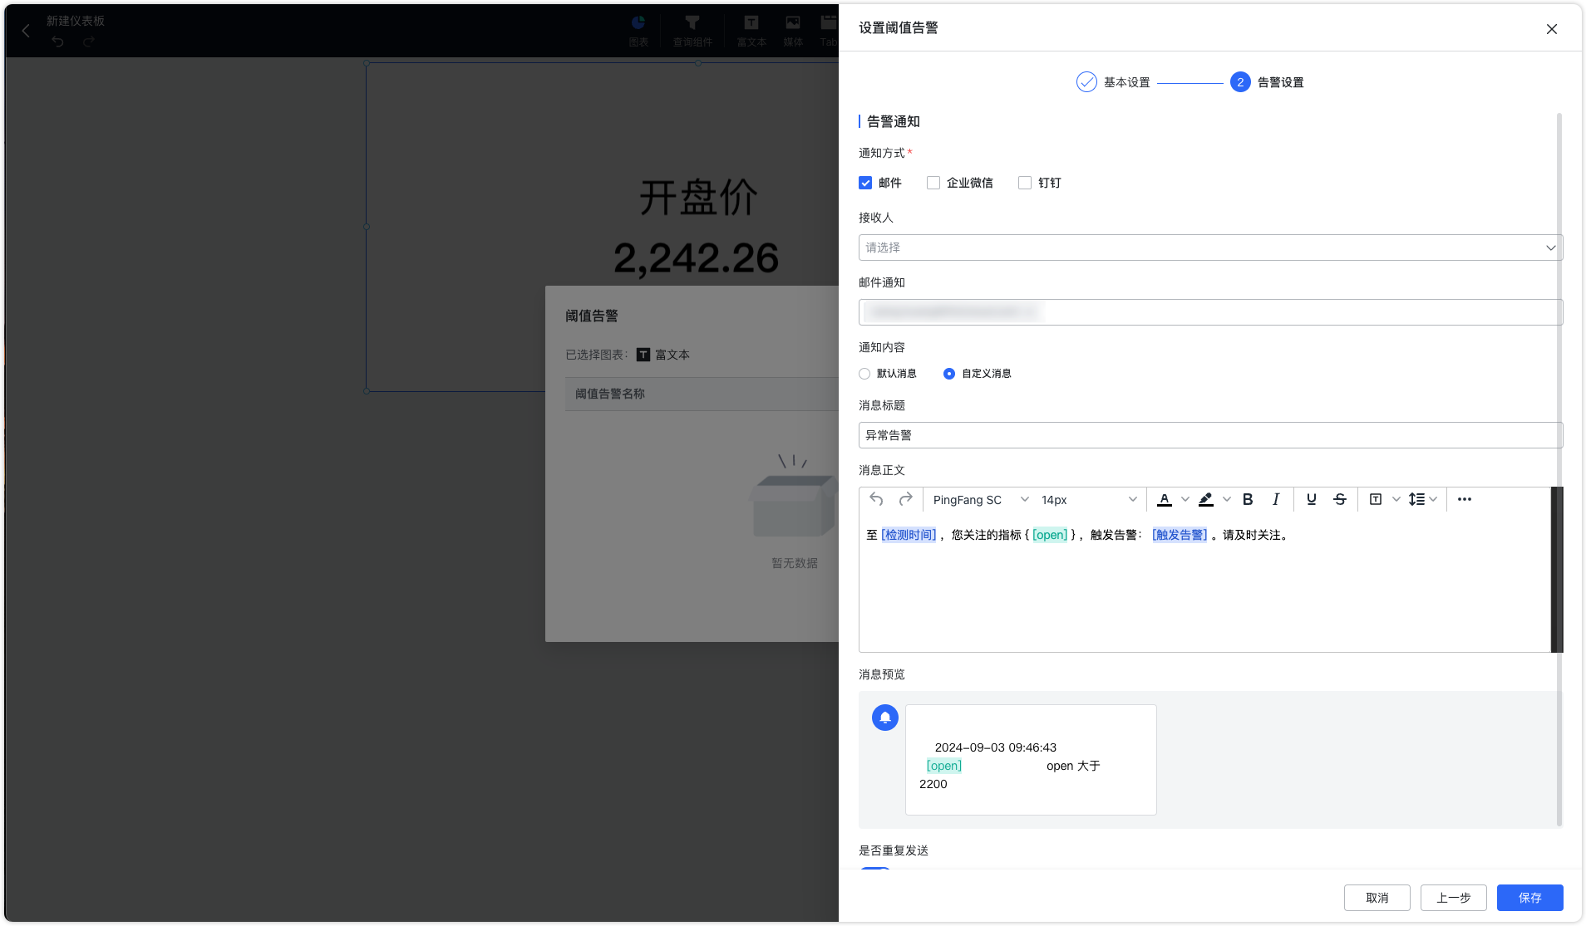Select the 默认消息 radio option
The width and height of the screenshot is (1586, 926).
click(864, 374)
